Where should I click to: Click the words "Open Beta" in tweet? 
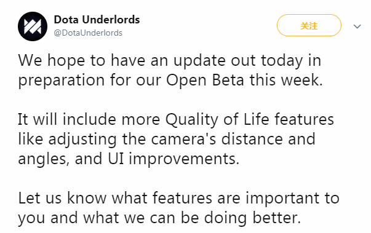click(205, 80)
